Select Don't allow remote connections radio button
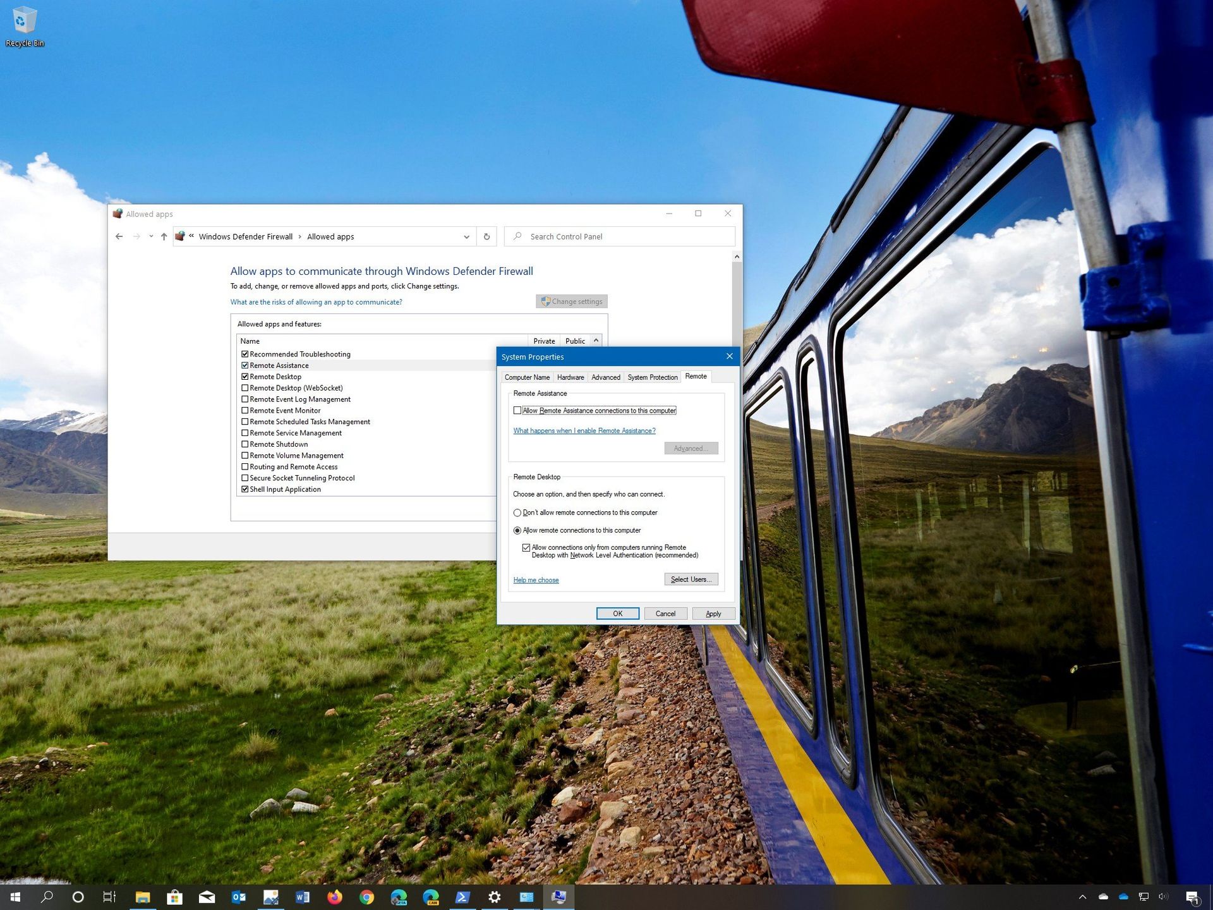Screen dimensions: 1213x910 coord(517,513)
